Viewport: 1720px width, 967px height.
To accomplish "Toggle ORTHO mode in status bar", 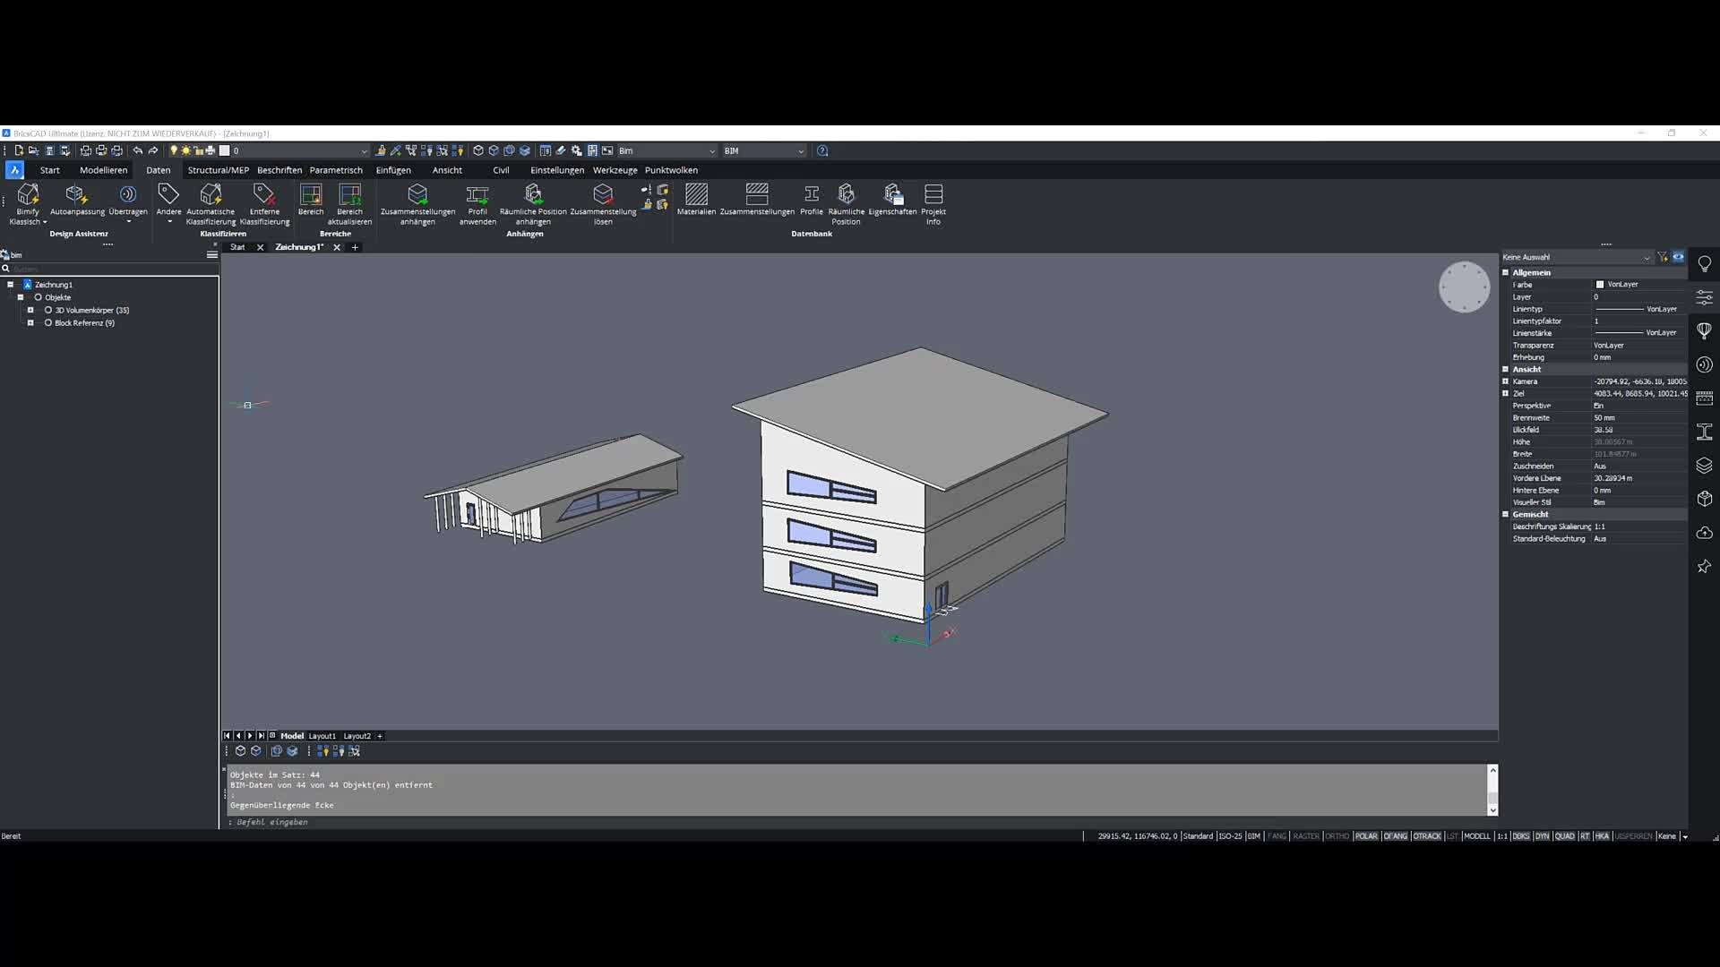I will click(x=1337, y=836).
